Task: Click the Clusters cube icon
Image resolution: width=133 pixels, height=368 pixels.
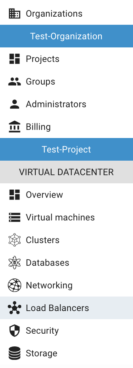Action: (15, 240)
